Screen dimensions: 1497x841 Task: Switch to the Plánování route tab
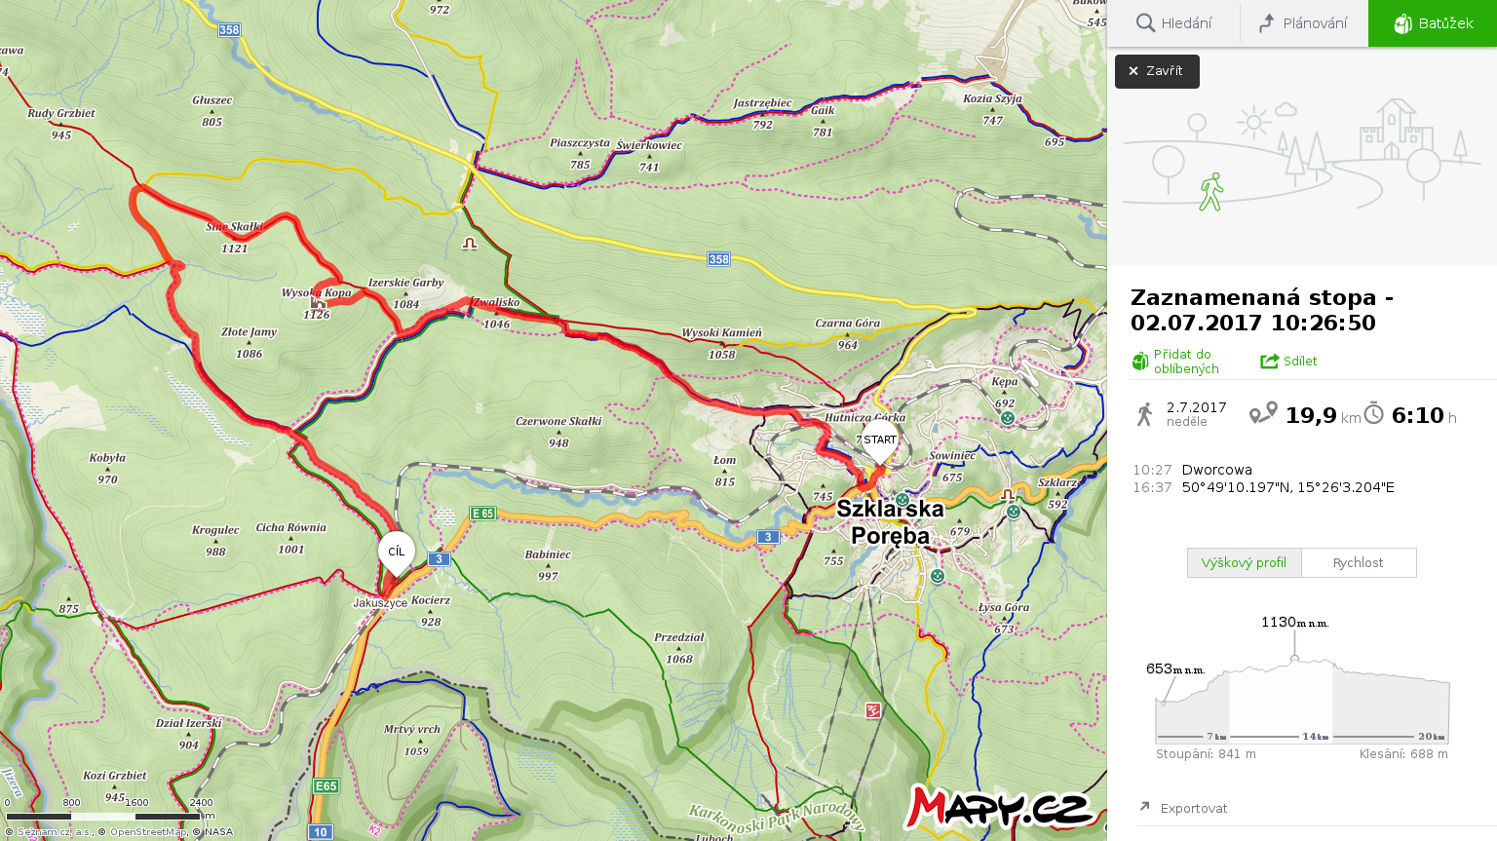[x=1304, y=23]
